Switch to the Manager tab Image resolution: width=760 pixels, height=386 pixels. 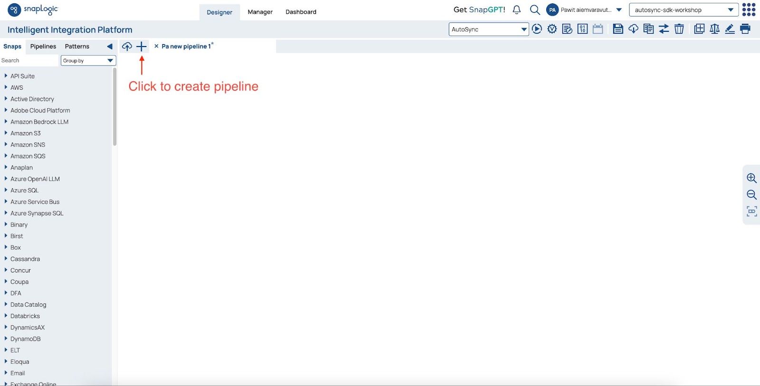coord(260,12)
